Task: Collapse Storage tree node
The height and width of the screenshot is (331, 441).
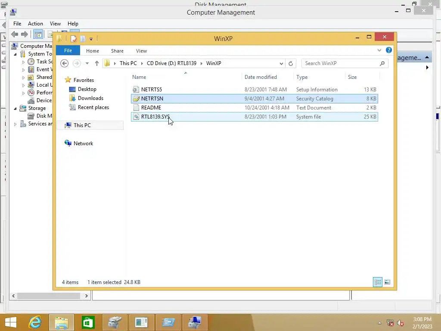Action: pos(15,108)
